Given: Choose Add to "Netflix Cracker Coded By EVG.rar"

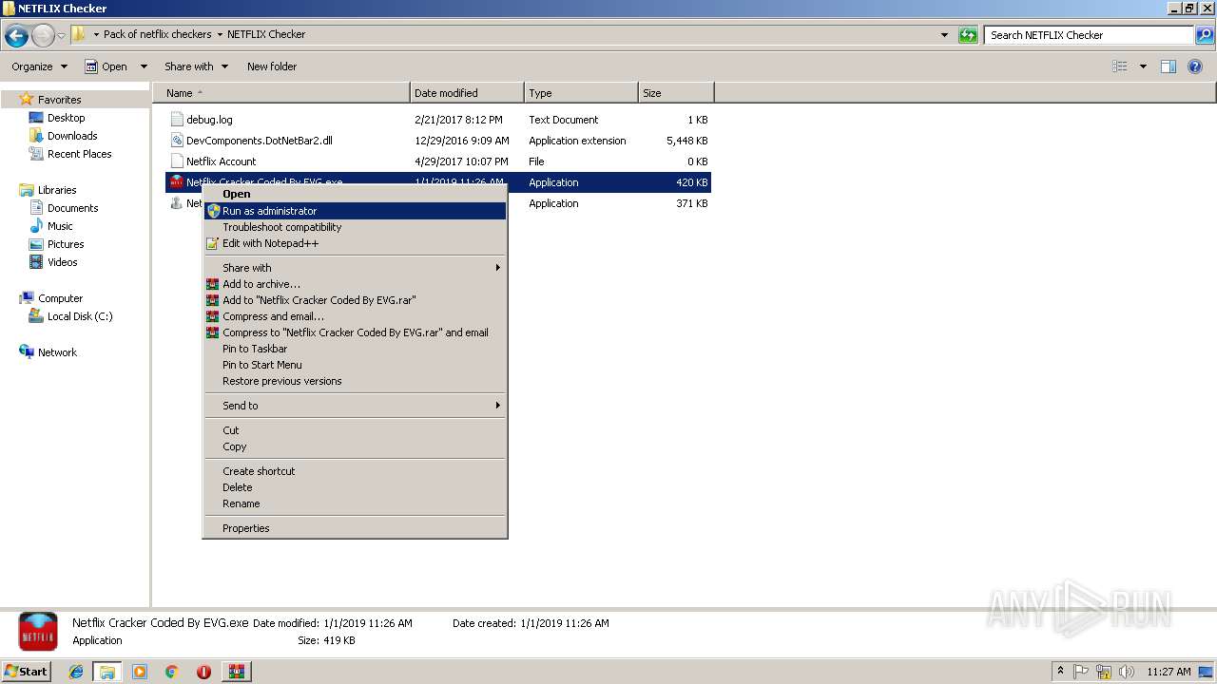Looking at the screenshot, I should coord(356,300).
